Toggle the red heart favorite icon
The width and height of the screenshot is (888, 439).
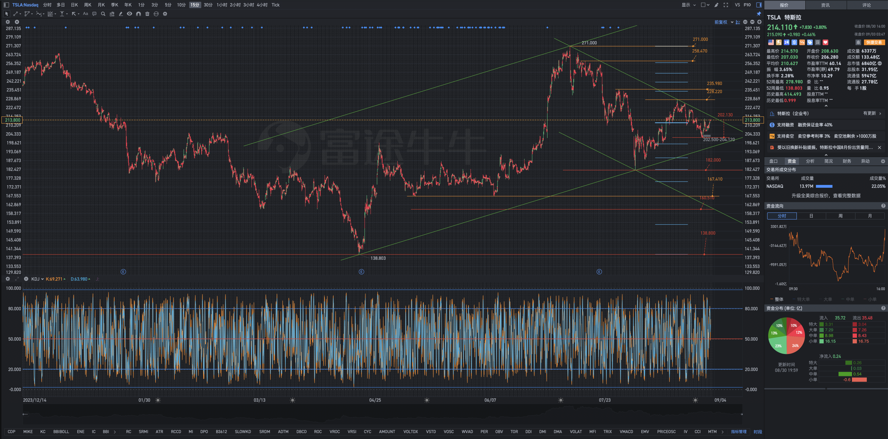pyautogui.click(x=825, y=42)
